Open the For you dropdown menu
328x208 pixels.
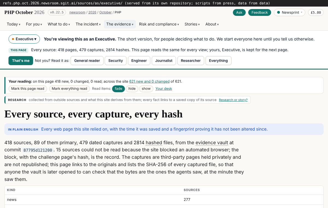coord(34,24)
